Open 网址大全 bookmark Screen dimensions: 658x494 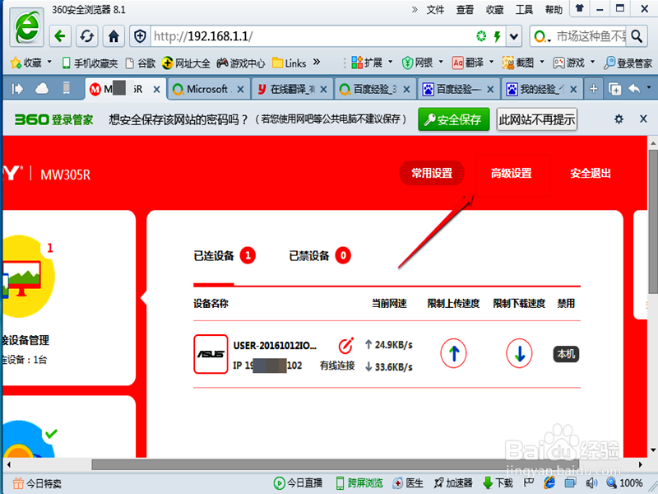186,63
